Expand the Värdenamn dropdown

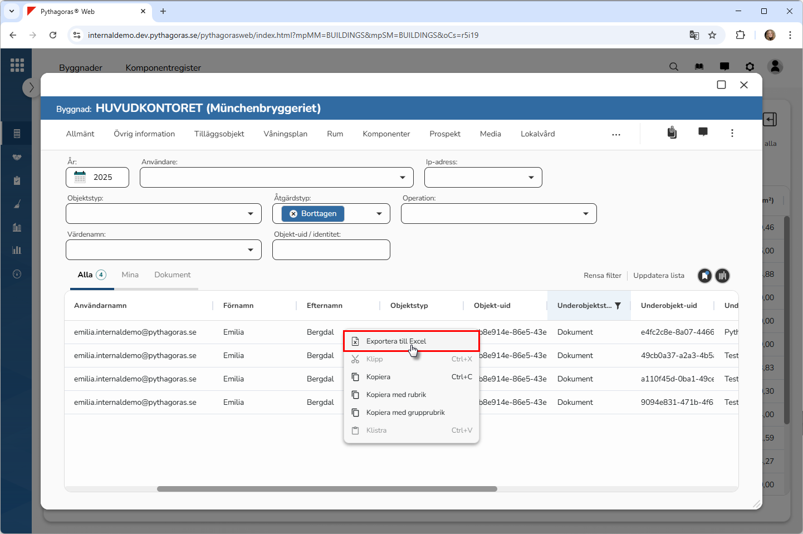(250, 250)
